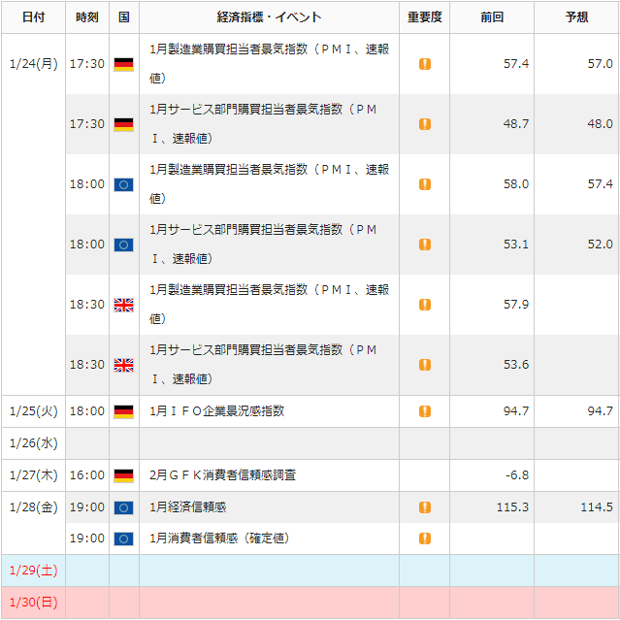Screen dimensions: 620x620
Task: Click the 重要度 column header
Action: pyautogui.click(x=424, y=17)
